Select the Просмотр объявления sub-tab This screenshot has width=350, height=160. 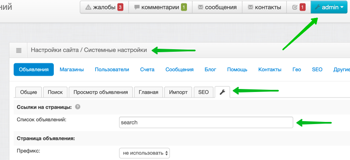pos(101,92)
